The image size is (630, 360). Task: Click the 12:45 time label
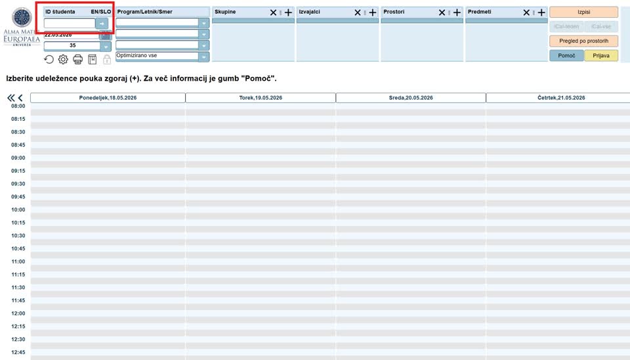click(18, 352)
